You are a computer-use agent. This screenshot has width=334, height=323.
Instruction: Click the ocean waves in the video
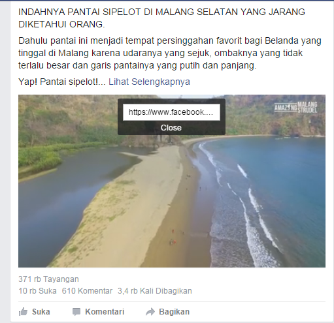click(x=250, y=207)
